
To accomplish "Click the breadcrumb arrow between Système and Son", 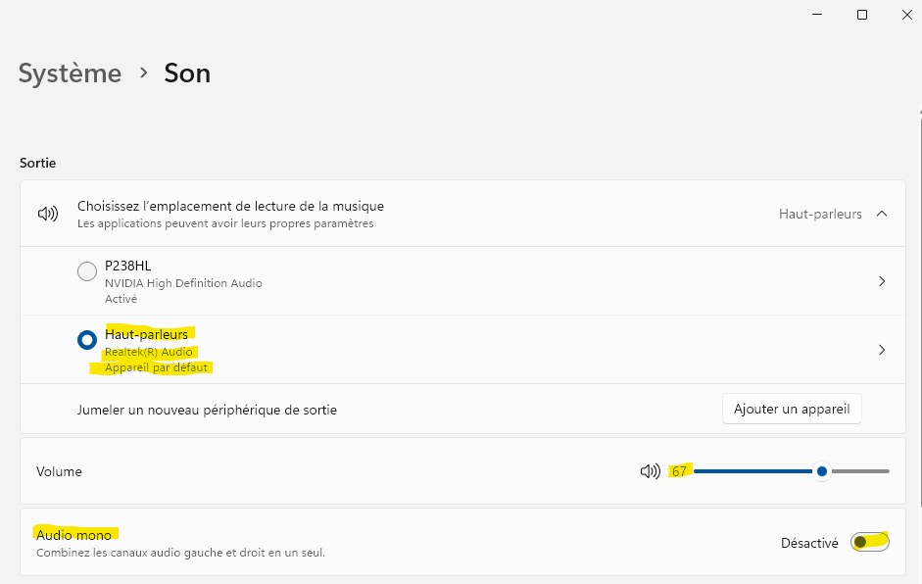I will click(x=143, y=73).
